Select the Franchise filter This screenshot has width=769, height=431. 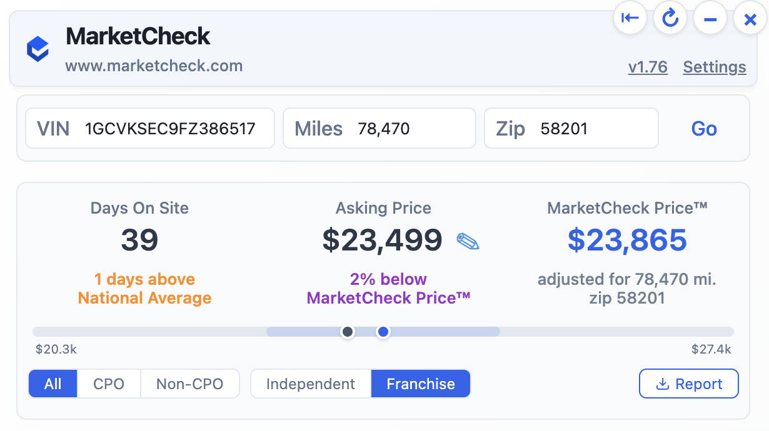pos(420,384)
